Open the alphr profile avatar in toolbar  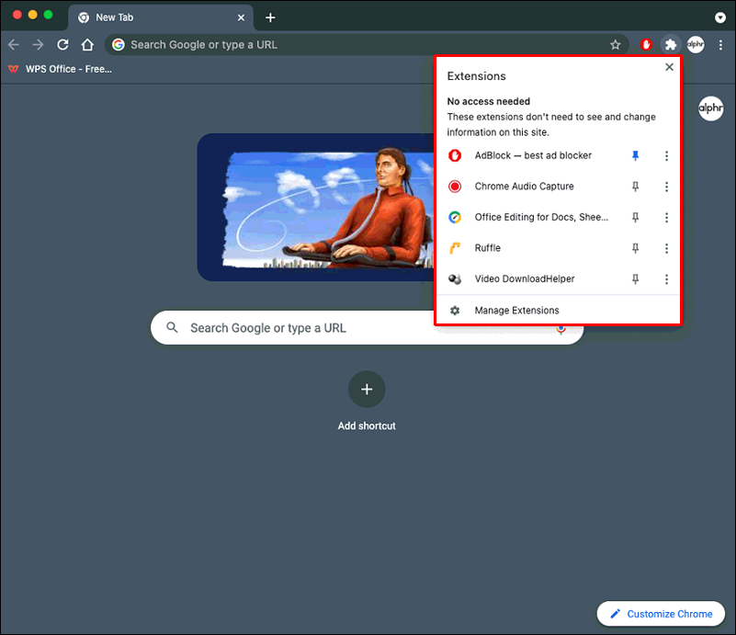click(x=696, y=45)
